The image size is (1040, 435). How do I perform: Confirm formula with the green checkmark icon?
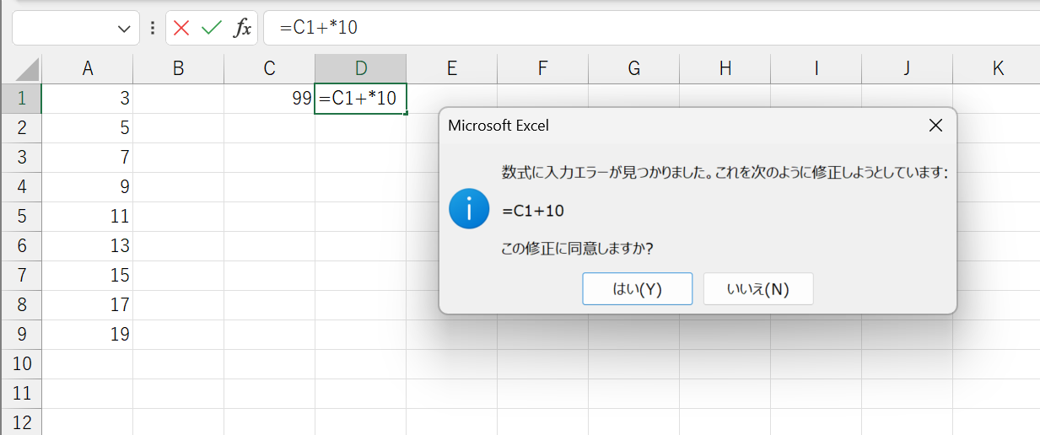211,29
